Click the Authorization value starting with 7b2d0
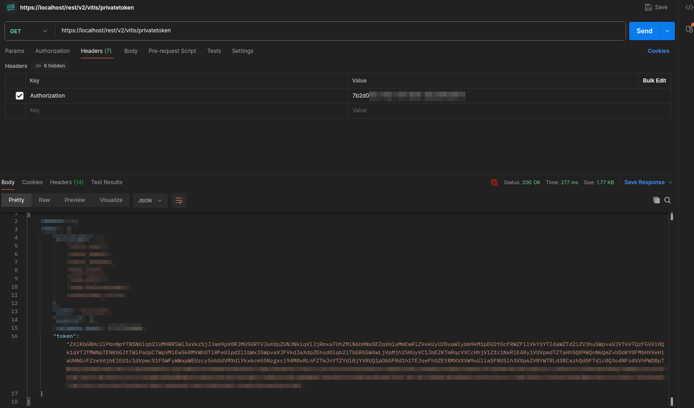 pos(510,96)
